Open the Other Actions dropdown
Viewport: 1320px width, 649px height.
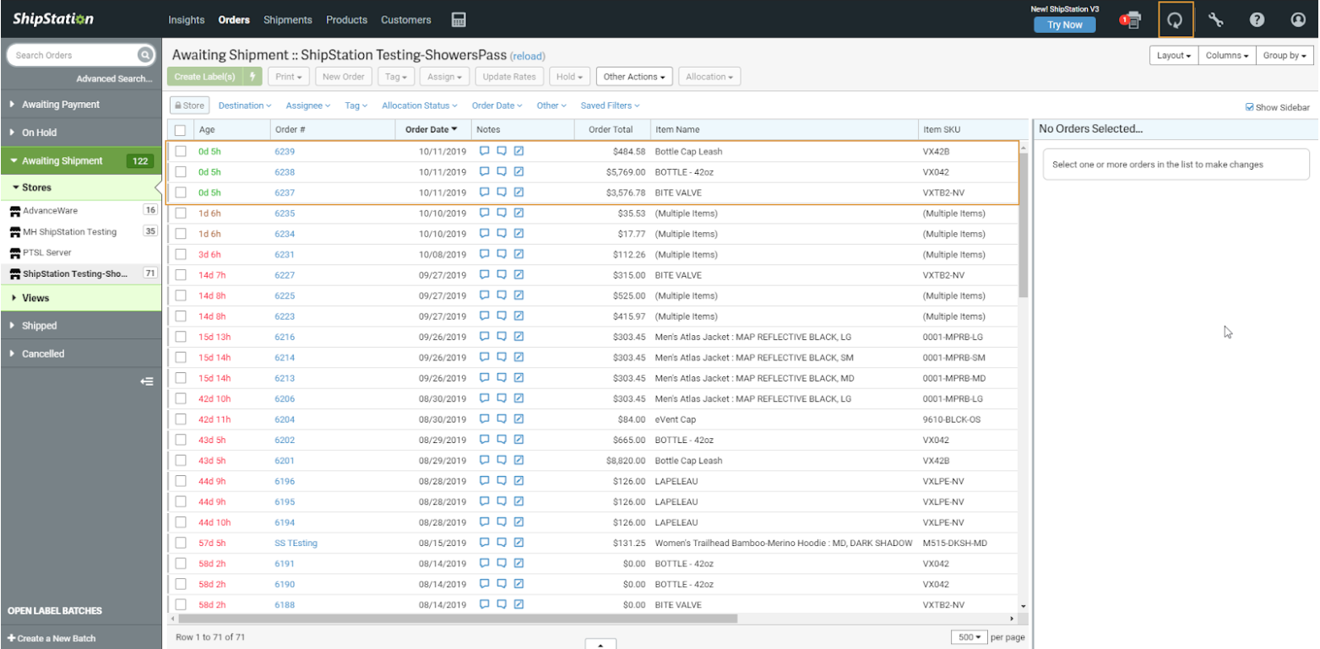click(x=633, y=77)
